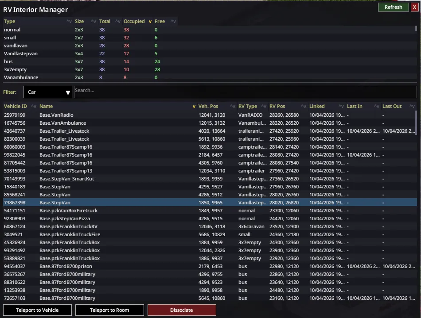Click the red Dissociate button

[182, 310]
